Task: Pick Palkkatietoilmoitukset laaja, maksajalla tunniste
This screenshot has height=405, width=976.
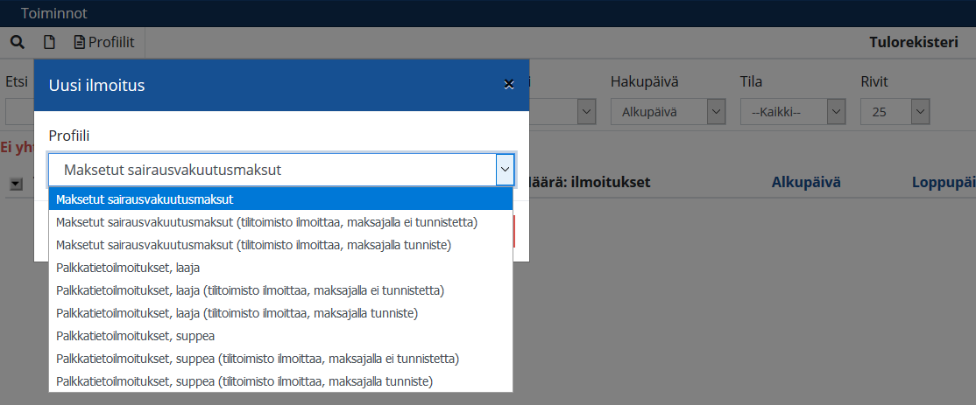Action: 237,313
